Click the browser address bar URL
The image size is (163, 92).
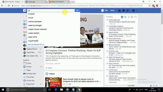tap(82, 6)
